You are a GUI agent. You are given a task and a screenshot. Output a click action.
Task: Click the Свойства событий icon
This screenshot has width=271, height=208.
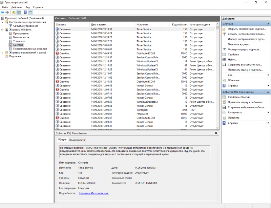[x=224, y=97]
